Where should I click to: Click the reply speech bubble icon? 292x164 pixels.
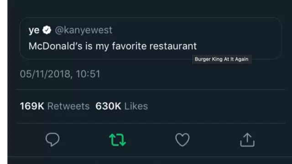tap(52, 139)
